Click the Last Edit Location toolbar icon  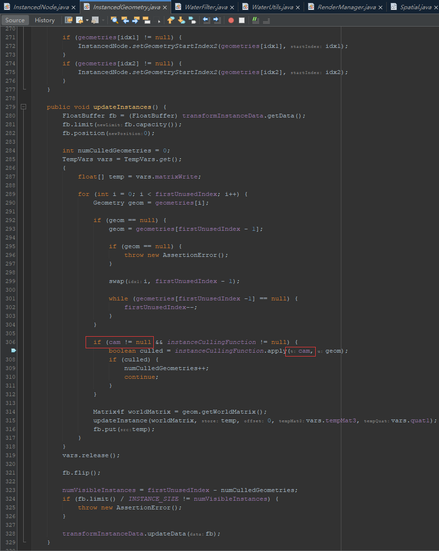coord(68,20)
